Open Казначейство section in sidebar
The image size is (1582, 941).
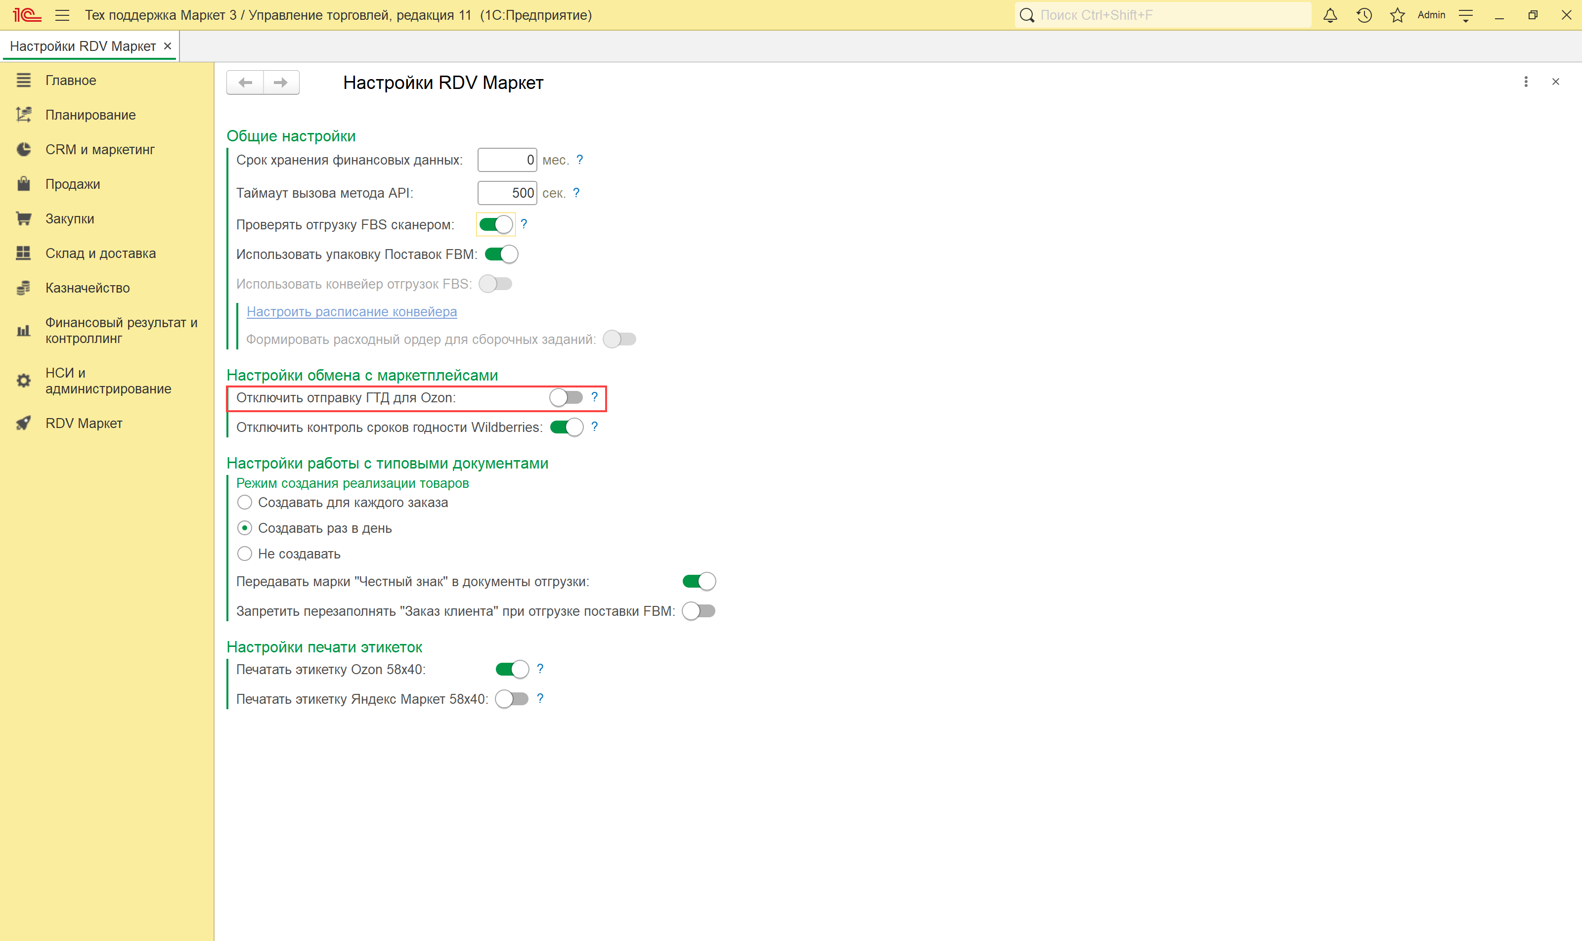88,288
